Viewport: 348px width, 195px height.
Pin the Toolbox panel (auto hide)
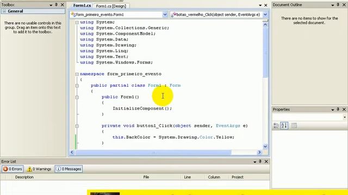coord(57,5)
